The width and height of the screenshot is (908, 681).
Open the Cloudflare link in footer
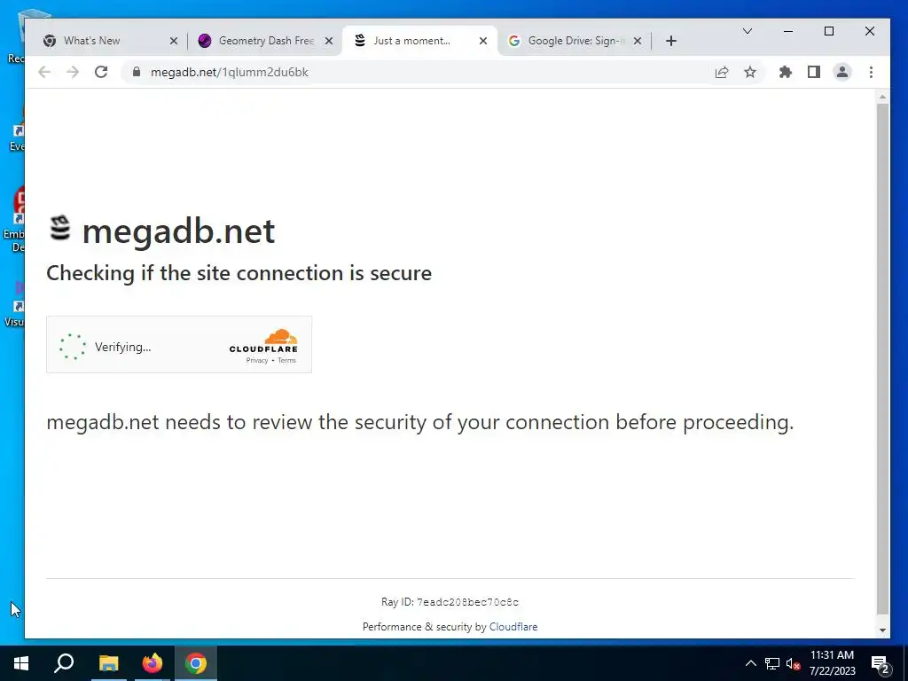513,627
